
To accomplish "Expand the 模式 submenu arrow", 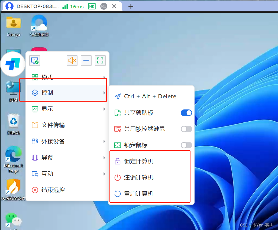I will pyautogui.click(x=104, y=77).
